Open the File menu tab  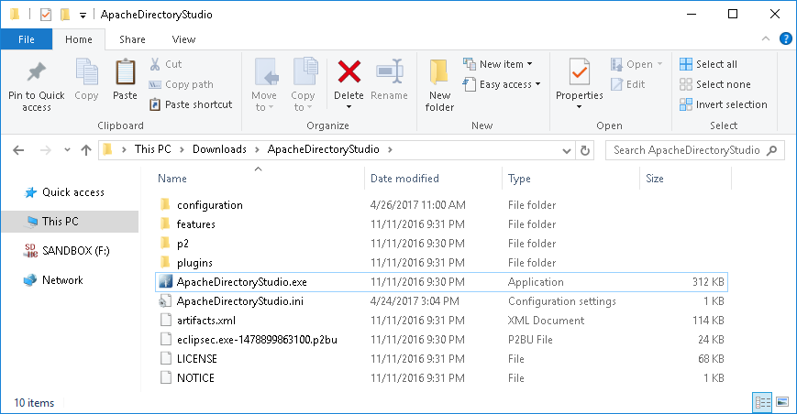(x=27, y=39)
